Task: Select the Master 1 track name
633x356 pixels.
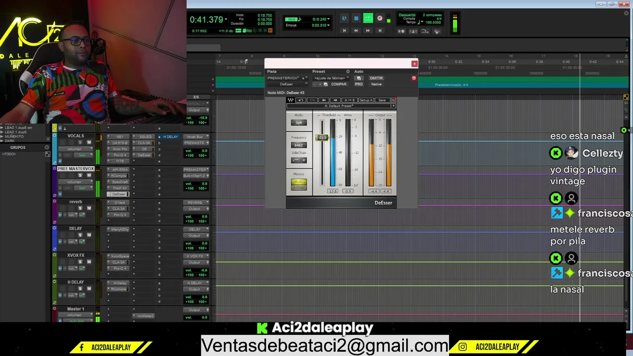Action: [x=76, y=309]
